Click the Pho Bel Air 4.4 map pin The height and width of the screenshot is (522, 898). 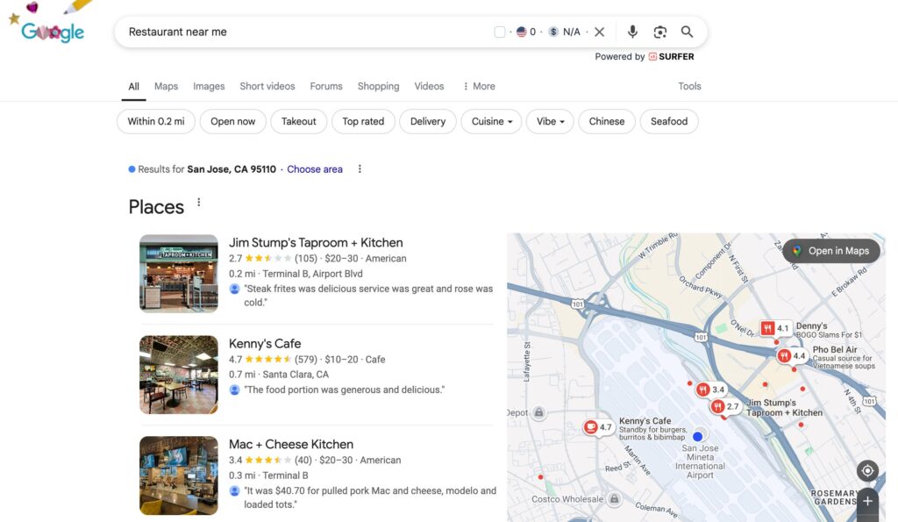point(792,356)
